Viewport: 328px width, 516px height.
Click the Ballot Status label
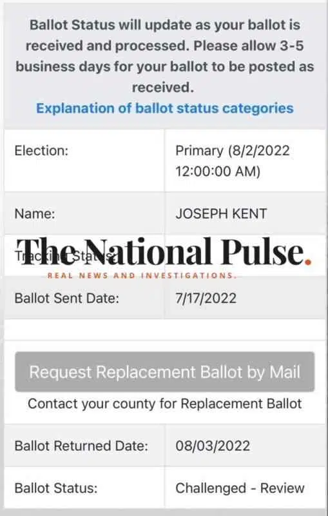(56, 488)
